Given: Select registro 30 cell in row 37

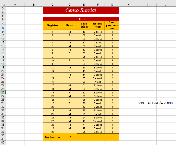Looking at the screenshot, I should 53,132.
